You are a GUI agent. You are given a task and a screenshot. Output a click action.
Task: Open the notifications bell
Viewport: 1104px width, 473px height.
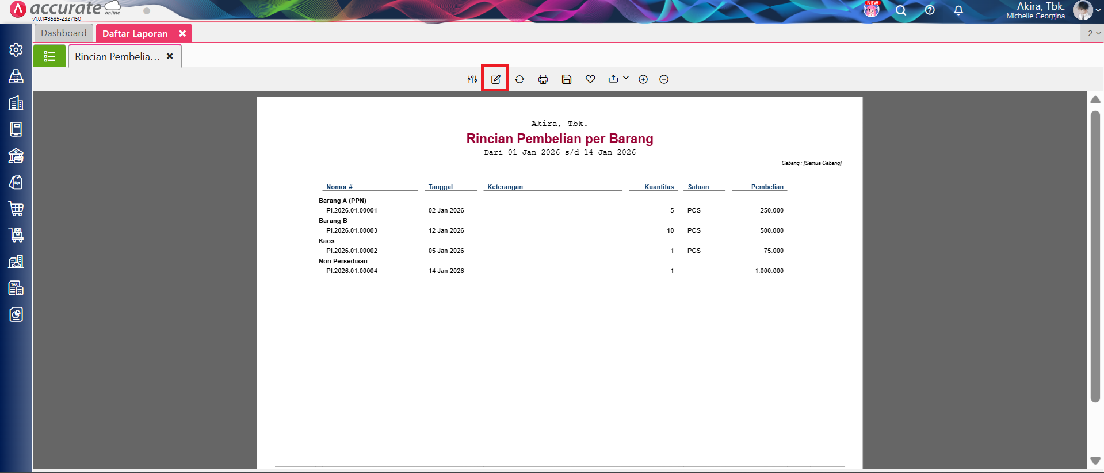click(958, 10)
